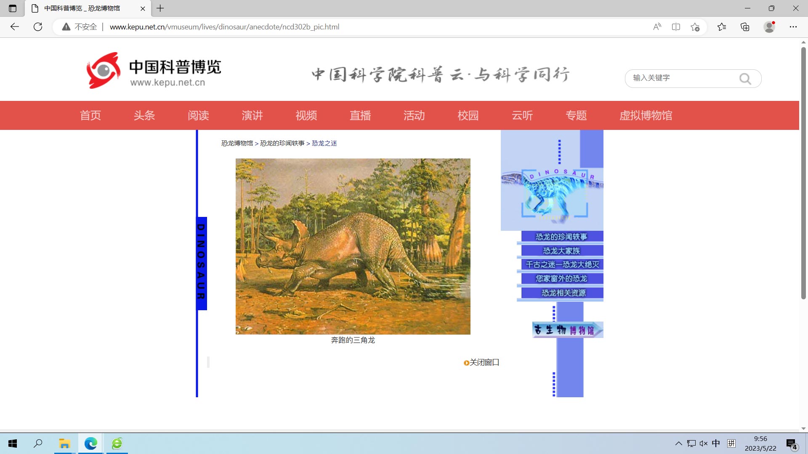Click the back arrow in browser
The width and height of the screenshot is (808, 454).
point(15,27)
